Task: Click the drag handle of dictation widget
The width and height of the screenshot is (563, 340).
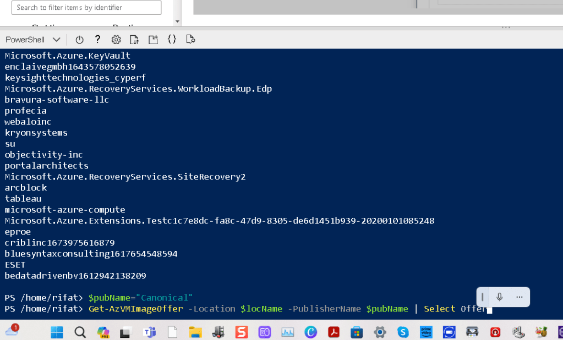Action: (x=482, y=297)
